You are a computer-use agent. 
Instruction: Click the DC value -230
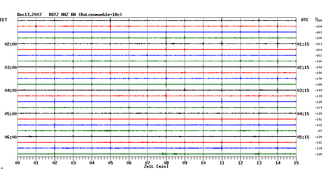click(318, 38)
